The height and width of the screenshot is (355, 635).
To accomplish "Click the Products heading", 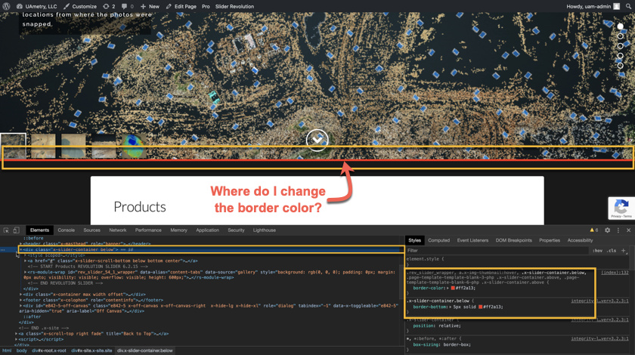I will coord(140,207).
